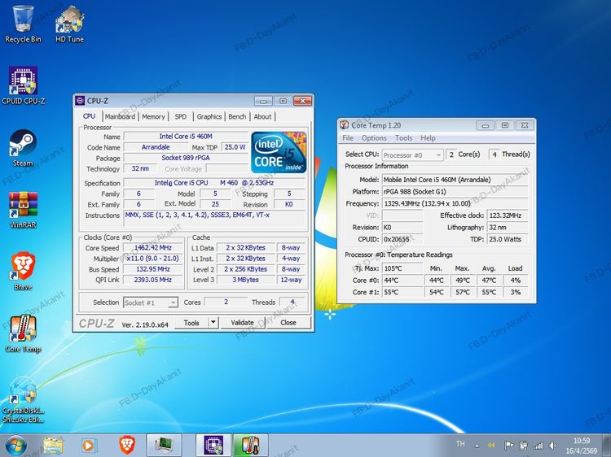The width and height of the screenshot is (611, 457).
Task: Open the Options menu in Core Temp
Action: click(374, 138)
